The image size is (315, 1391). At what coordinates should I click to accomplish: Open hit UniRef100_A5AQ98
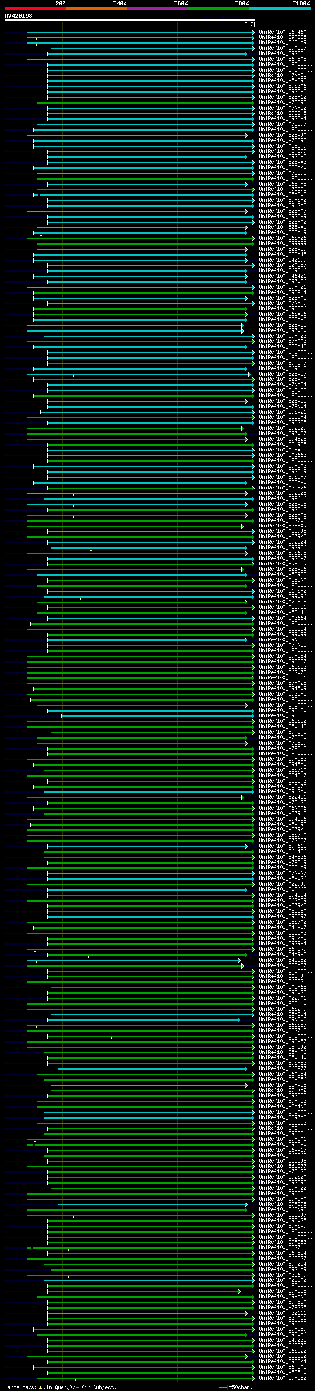(x=283, y=80)
